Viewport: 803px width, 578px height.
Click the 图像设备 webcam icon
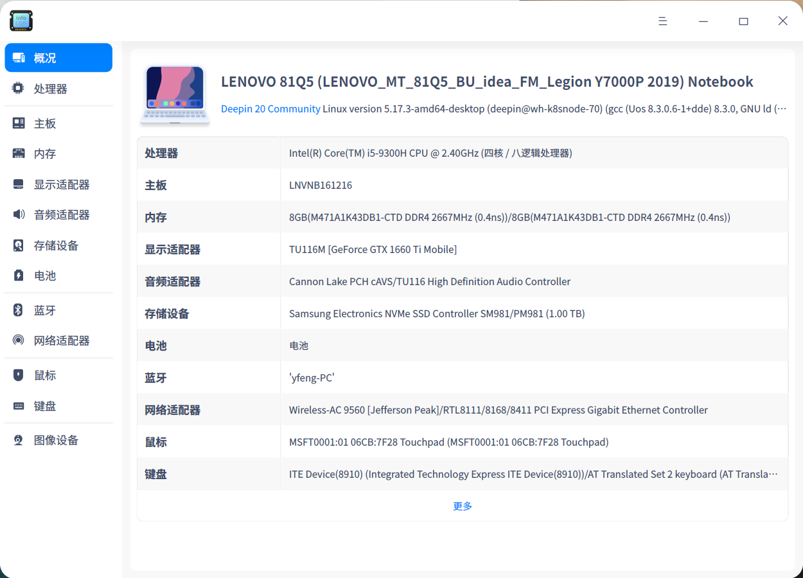tap(19, 440)
